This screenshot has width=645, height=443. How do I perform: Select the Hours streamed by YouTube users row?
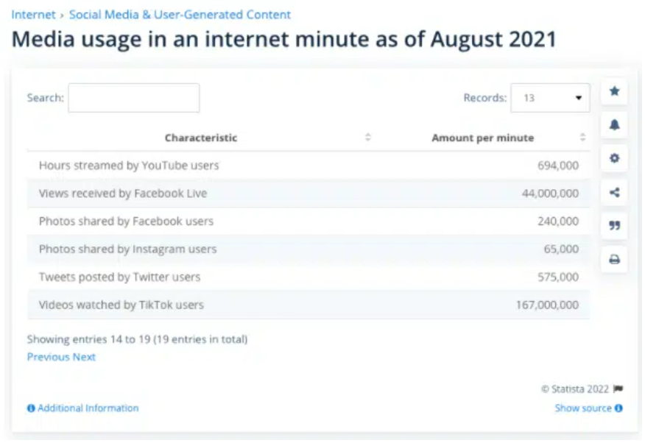pyautogui.click(x=309, y=165)
